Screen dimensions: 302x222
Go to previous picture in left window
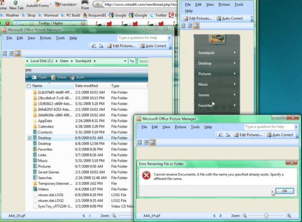(83, 216)
